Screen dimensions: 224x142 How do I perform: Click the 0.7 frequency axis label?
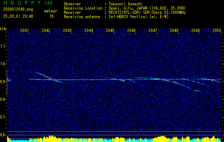[3, 117]
